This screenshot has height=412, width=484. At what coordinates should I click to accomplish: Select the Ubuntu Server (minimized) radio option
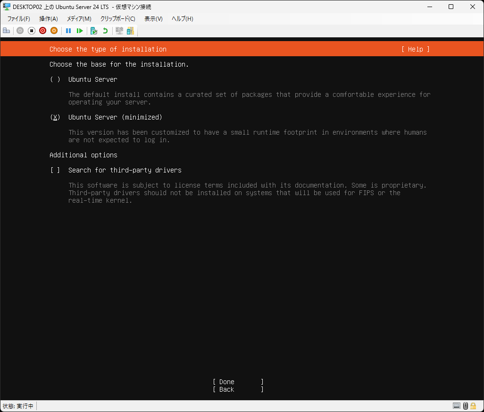coord(106,117)
